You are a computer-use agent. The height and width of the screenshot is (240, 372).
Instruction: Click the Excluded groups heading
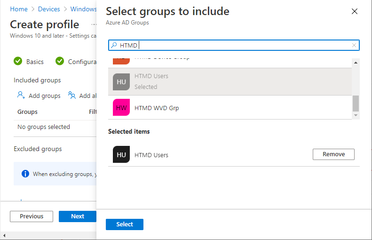(38, 149)
